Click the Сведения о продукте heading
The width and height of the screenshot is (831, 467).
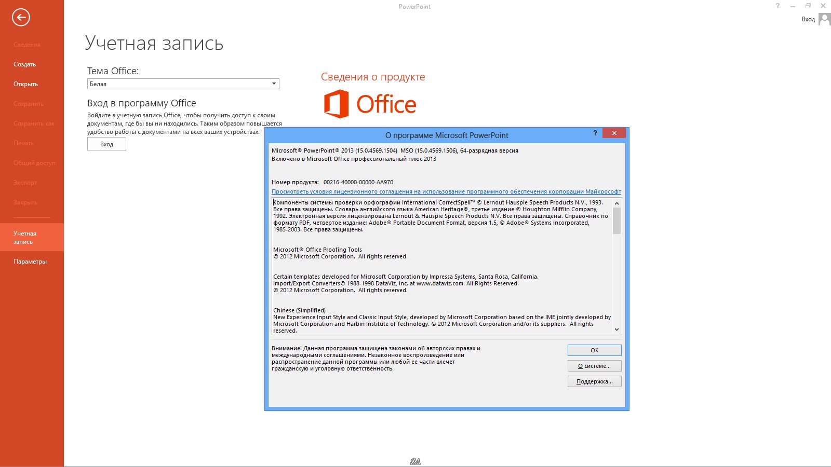373,77
